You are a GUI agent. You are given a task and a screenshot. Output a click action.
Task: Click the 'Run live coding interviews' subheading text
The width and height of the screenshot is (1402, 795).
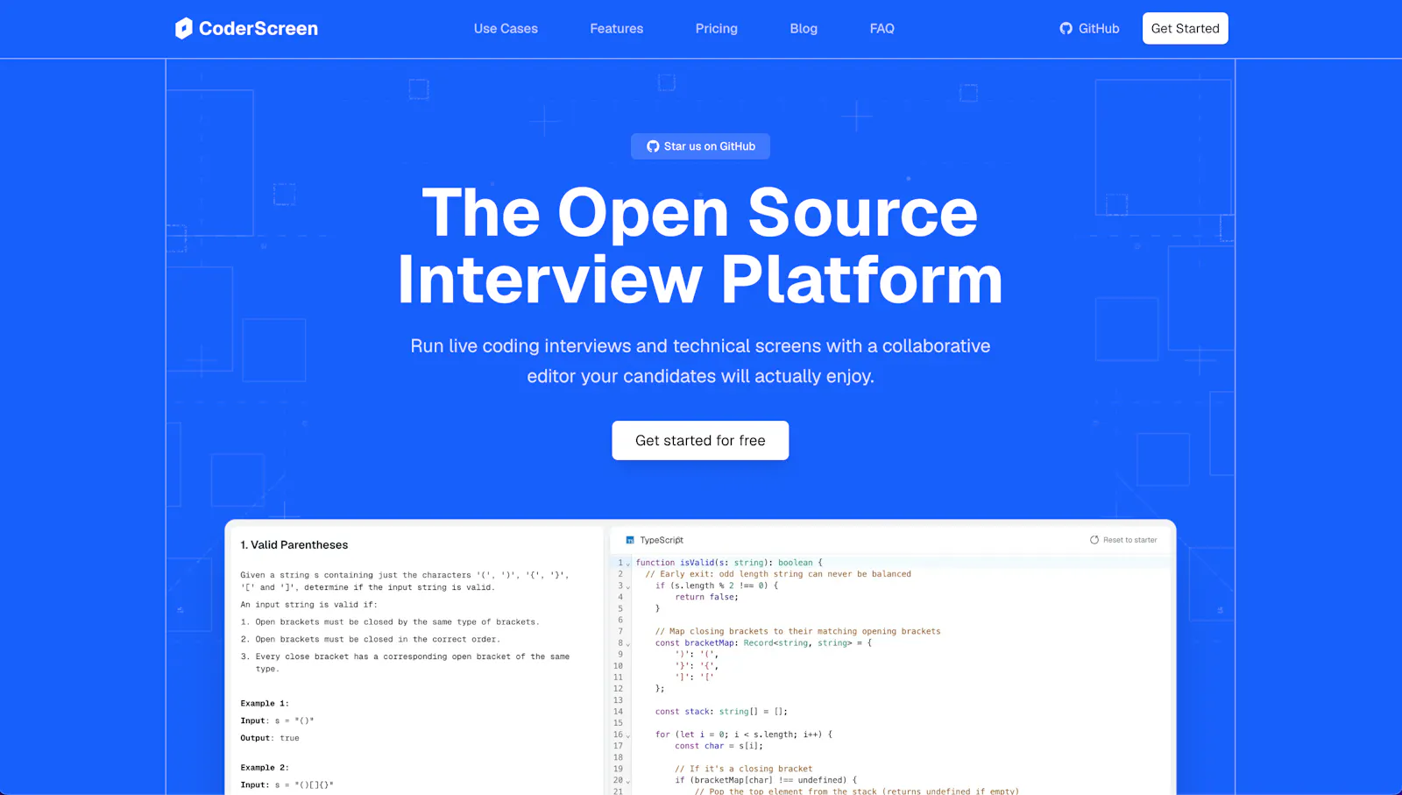(x=700, y=361)
